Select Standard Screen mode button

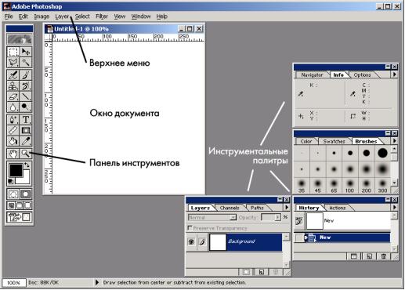click(12, 205)
